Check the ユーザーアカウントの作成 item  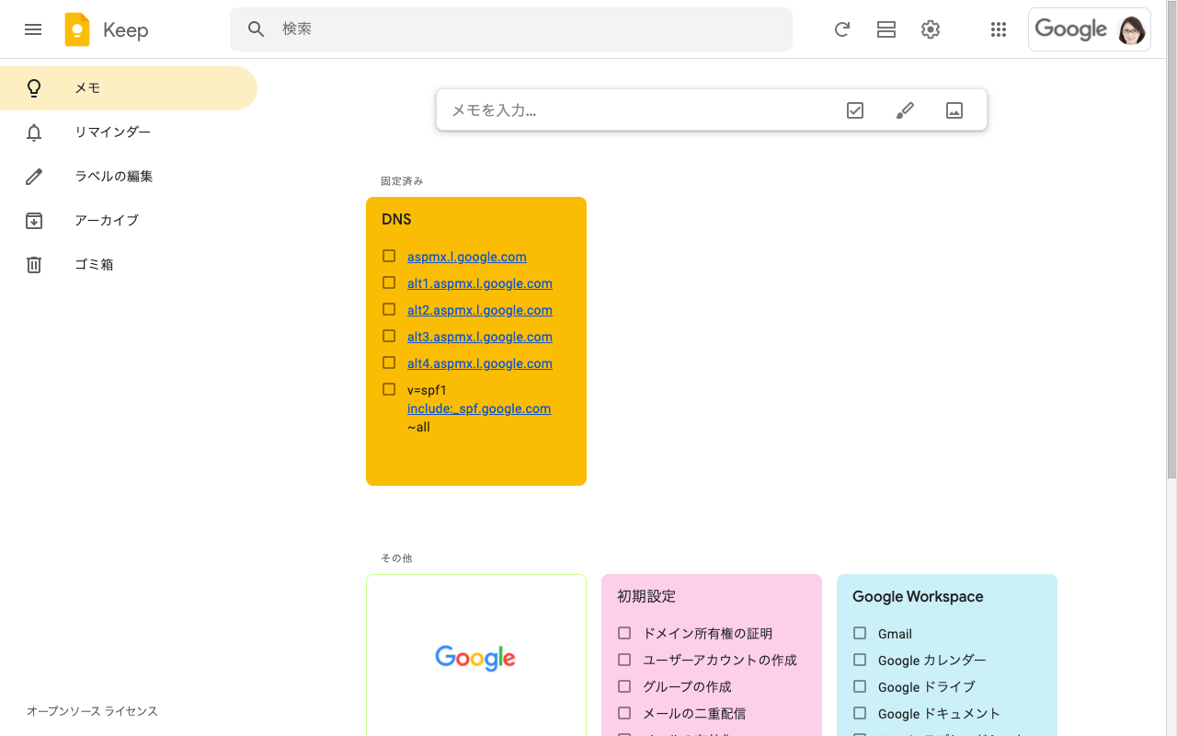[x=624, y=660]
